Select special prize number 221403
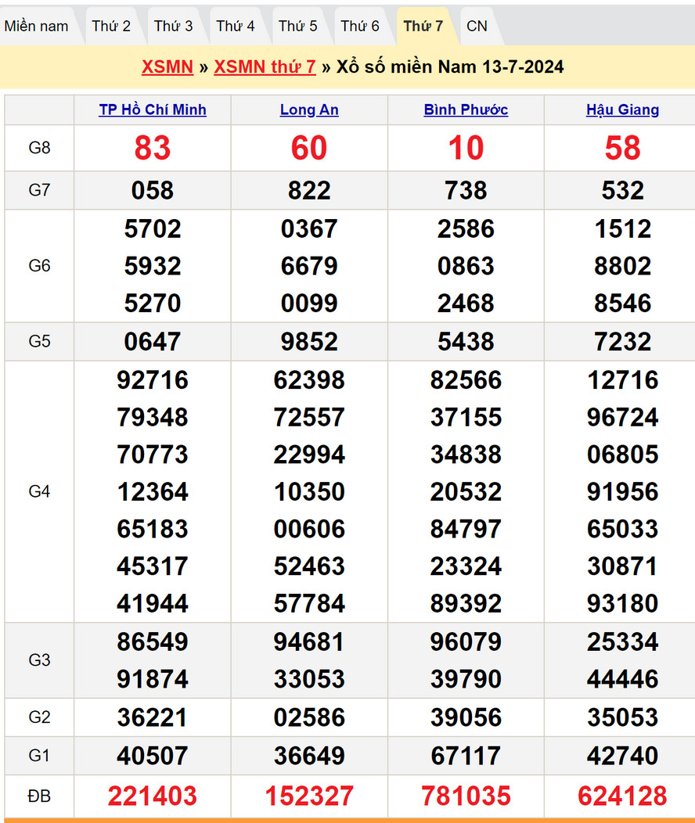The width and height of the screenshot is (695, 823). [153, 796]
